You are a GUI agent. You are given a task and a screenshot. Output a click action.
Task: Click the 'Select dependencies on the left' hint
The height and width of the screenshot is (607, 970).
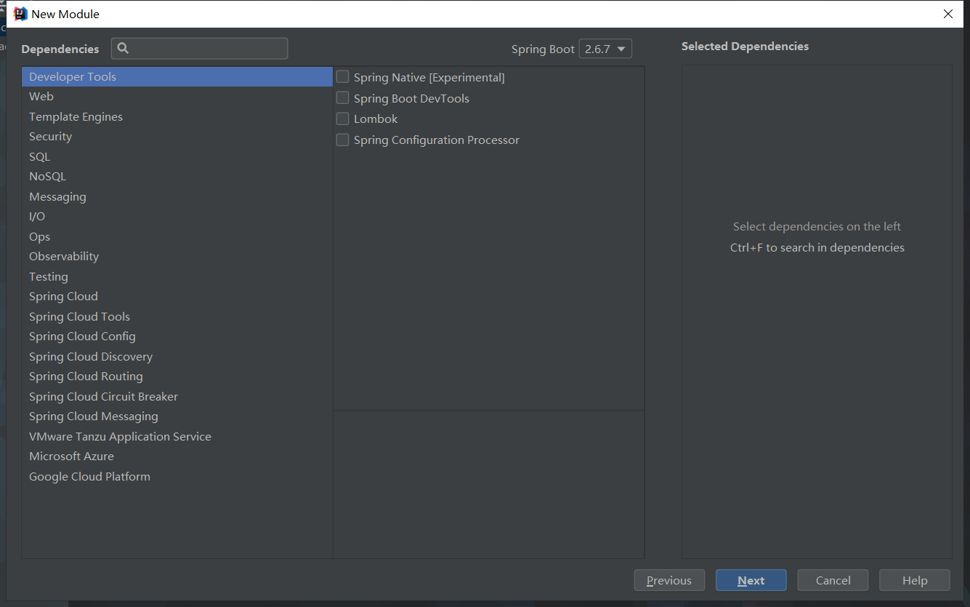[817, 226]
